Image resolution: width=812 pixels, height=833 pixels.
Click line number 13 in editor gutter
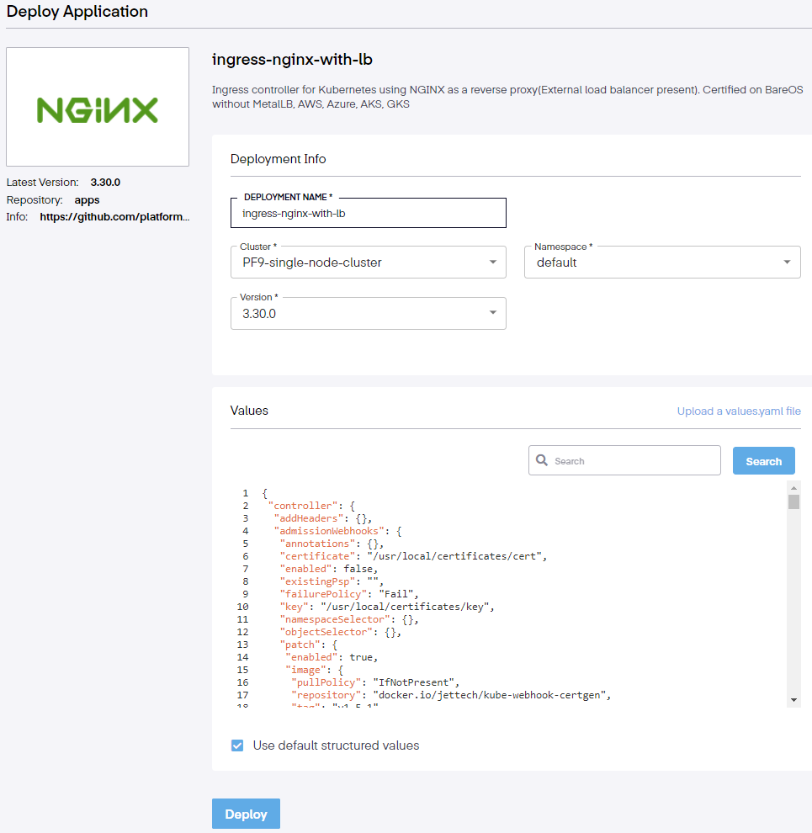242,645
